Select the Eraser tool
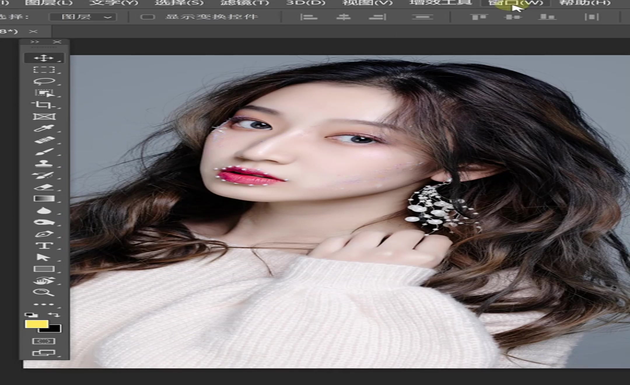 pos(44,187)
